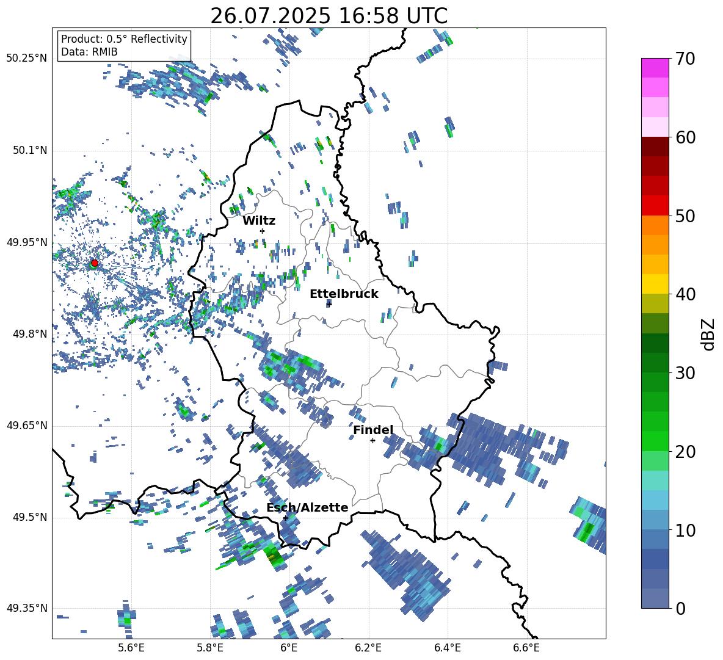Image resolution: width=723 pixels, height=660 pixels.
Task: Click the cross marker below Ettelbruck
Action: tap(329, 303)
